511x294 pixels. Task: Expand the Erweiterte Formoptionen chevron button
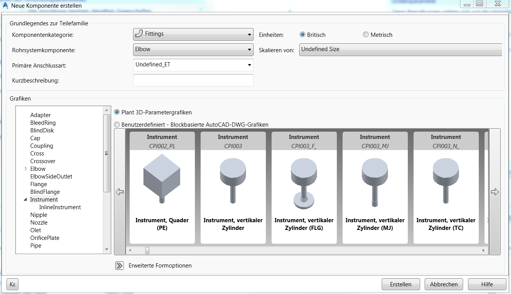pyautogui.click(x=120, y=266)
